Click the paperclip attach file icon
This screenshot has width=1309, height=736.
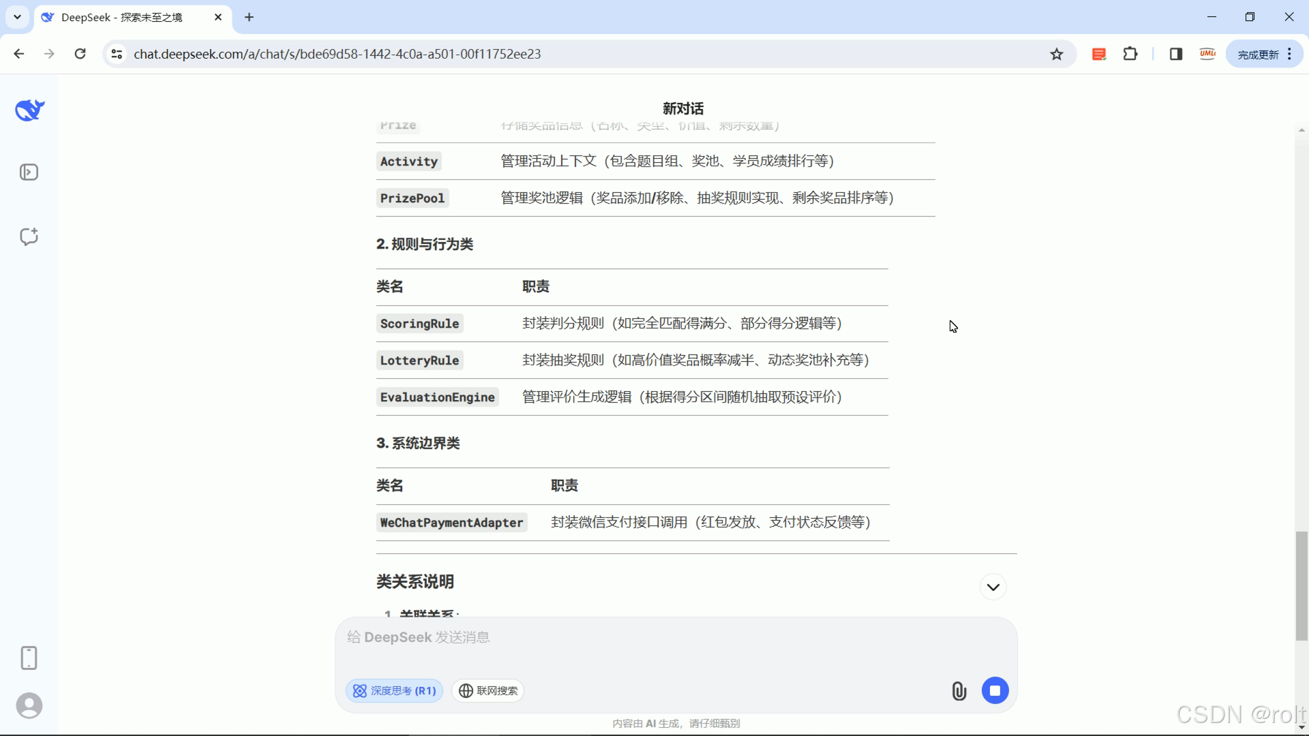(x=959, y=691)
